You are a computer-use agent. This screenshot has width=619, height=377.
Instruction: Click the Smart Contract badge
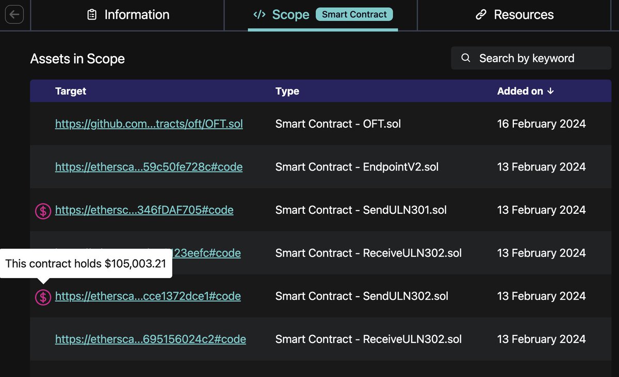(x=354, y=14)
